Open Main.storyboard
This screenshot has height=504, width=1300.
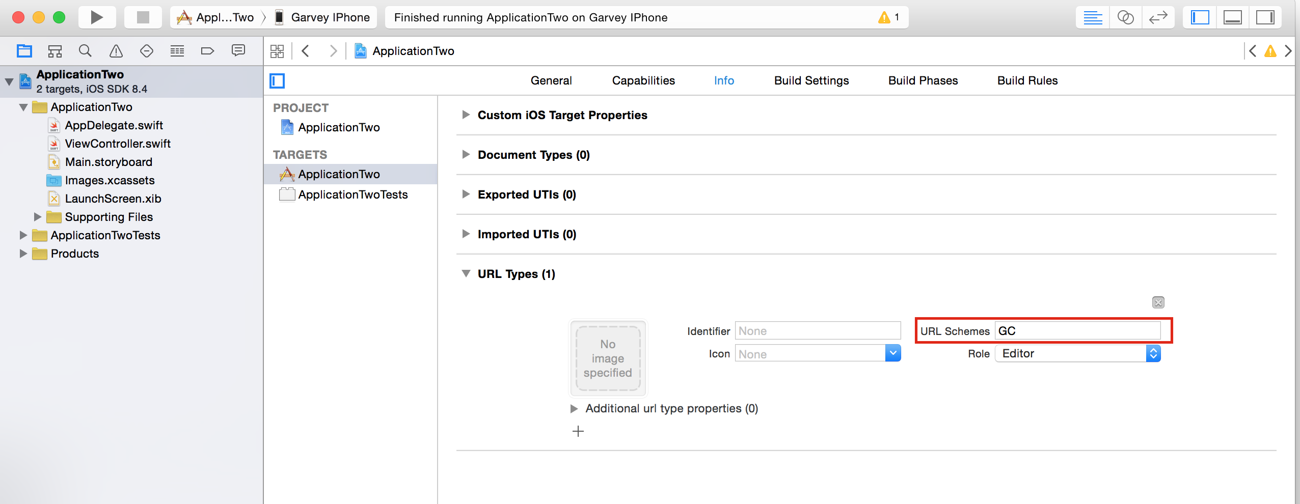109,162
